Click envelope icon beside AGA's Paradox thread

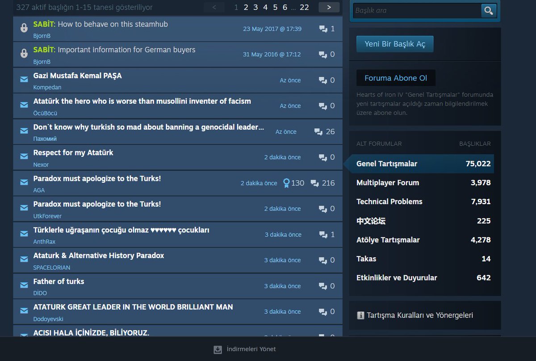[x=24, y=182]
